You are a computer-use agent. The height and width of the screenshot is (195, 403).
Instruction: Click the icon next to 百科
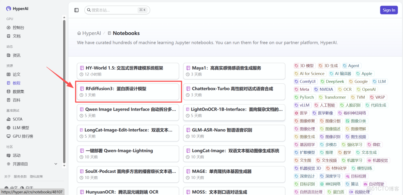pyautogui.click(x=9, y=100)
